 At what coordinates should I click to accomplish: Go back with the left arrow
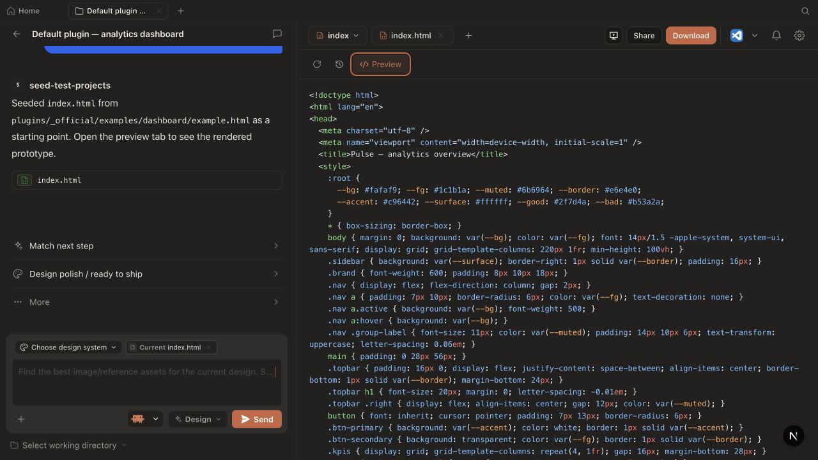tap(17, 34)
